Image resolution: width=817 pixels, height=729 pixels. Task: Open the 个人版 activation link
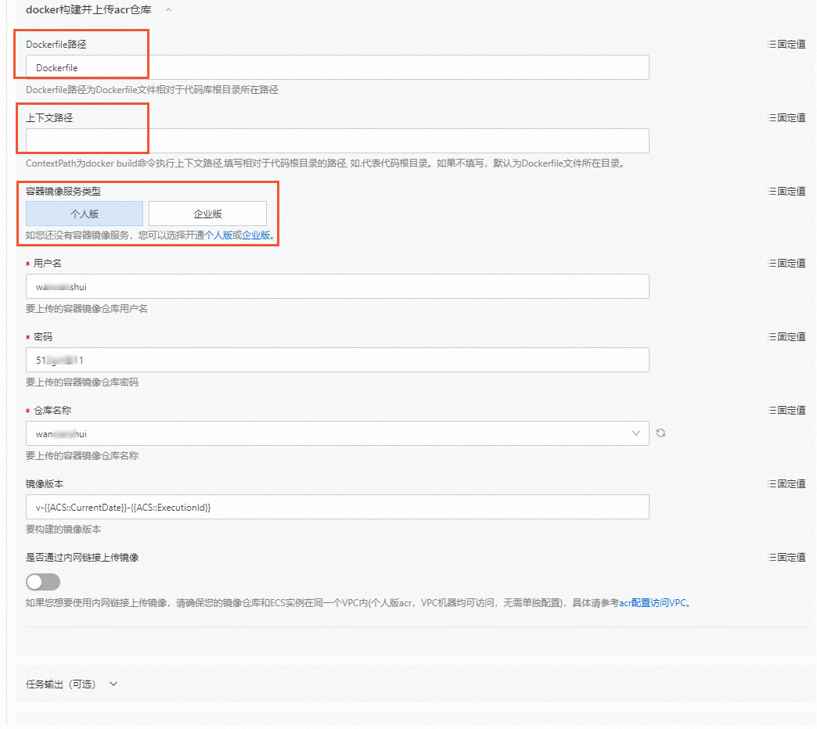click(x=218, y=235)
